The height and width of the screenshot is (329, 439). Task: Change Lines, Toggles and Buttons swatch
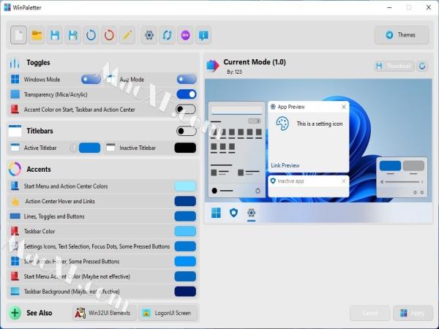(185, 216)
